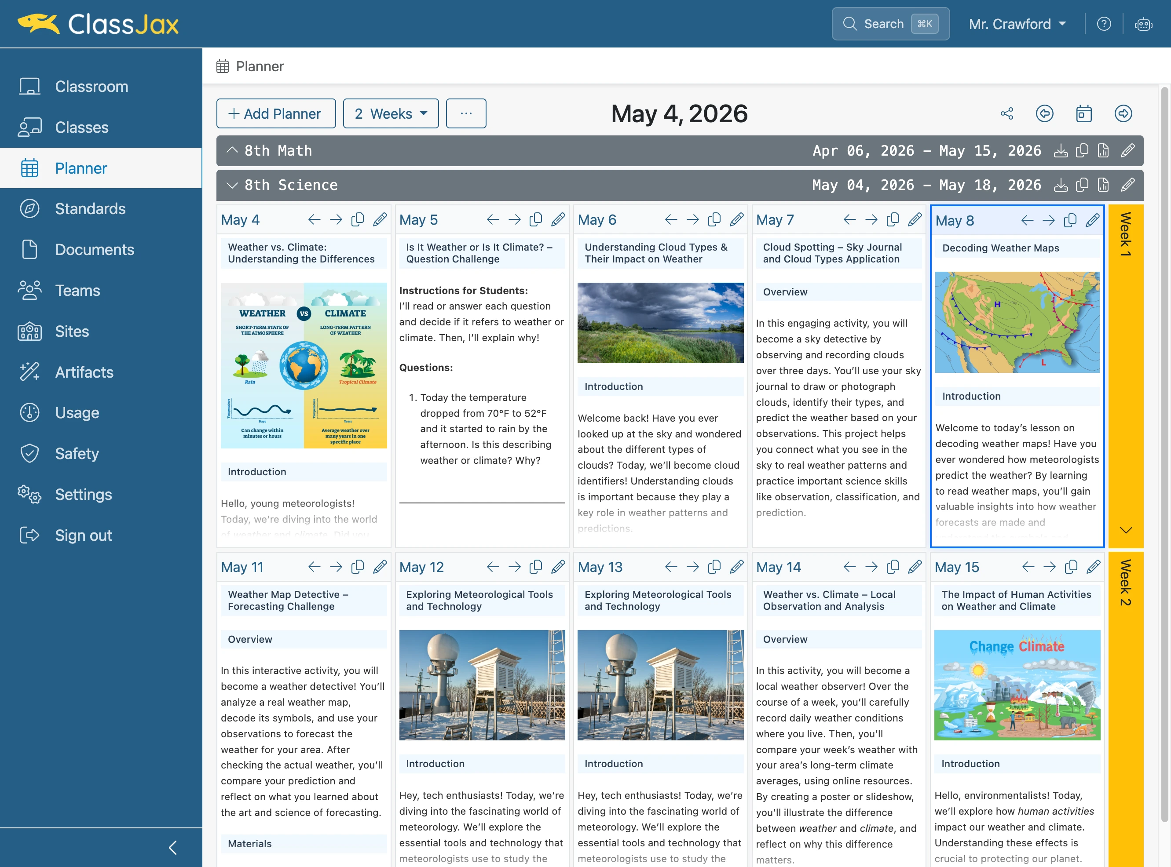This screenshot has width=1171, height=867.
Task: Edit the May 15 lesson
Action: point(1093,567)
